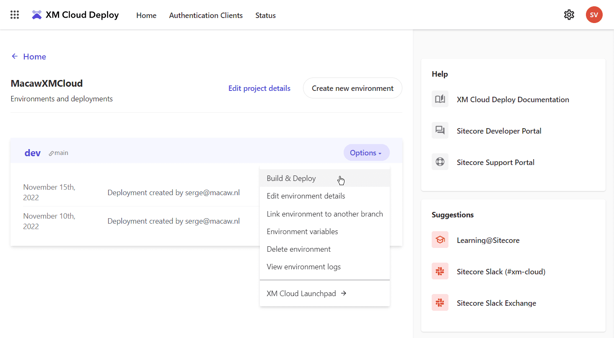Click the XM Cloud Deploy title text
Image resolution: width=614 pixels, height=338 pixels.
(x=82, y=15)
